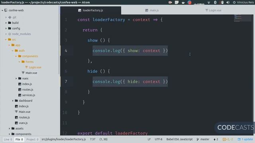The height and width of the screenshot is (143, 255).
Task: Collapse the Forms folder arrow
Action: click(x=20, y=62)
